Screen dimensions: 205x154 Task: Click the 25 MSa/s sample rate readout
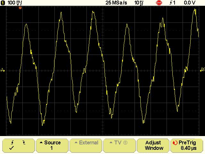(x=116, y=3)
